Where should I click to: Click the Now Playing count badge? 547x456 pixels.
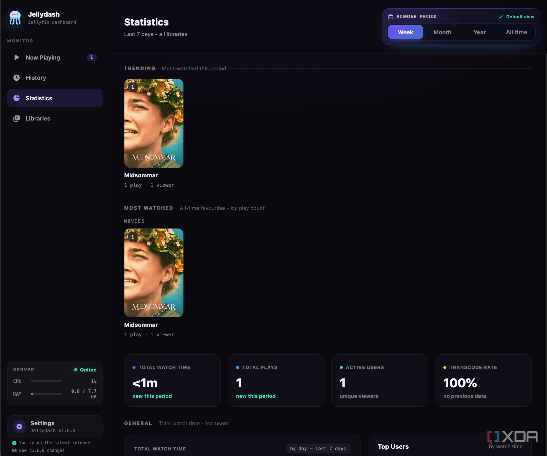[x=92, y=57]
